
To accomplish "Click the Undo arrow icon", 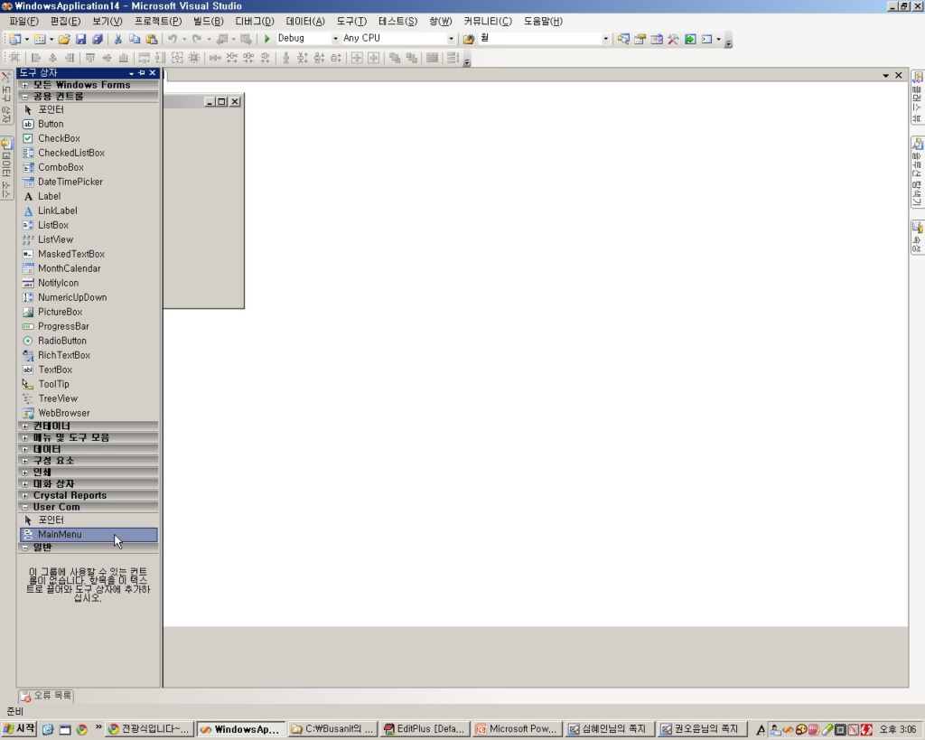I will pyautogui.click(x=173, y=39).
